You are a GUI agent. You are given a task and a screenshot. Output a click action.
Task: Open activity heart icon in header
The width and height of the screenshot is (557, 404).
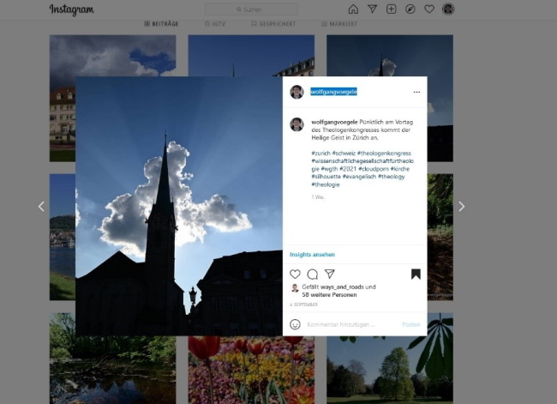coord(429,9)
